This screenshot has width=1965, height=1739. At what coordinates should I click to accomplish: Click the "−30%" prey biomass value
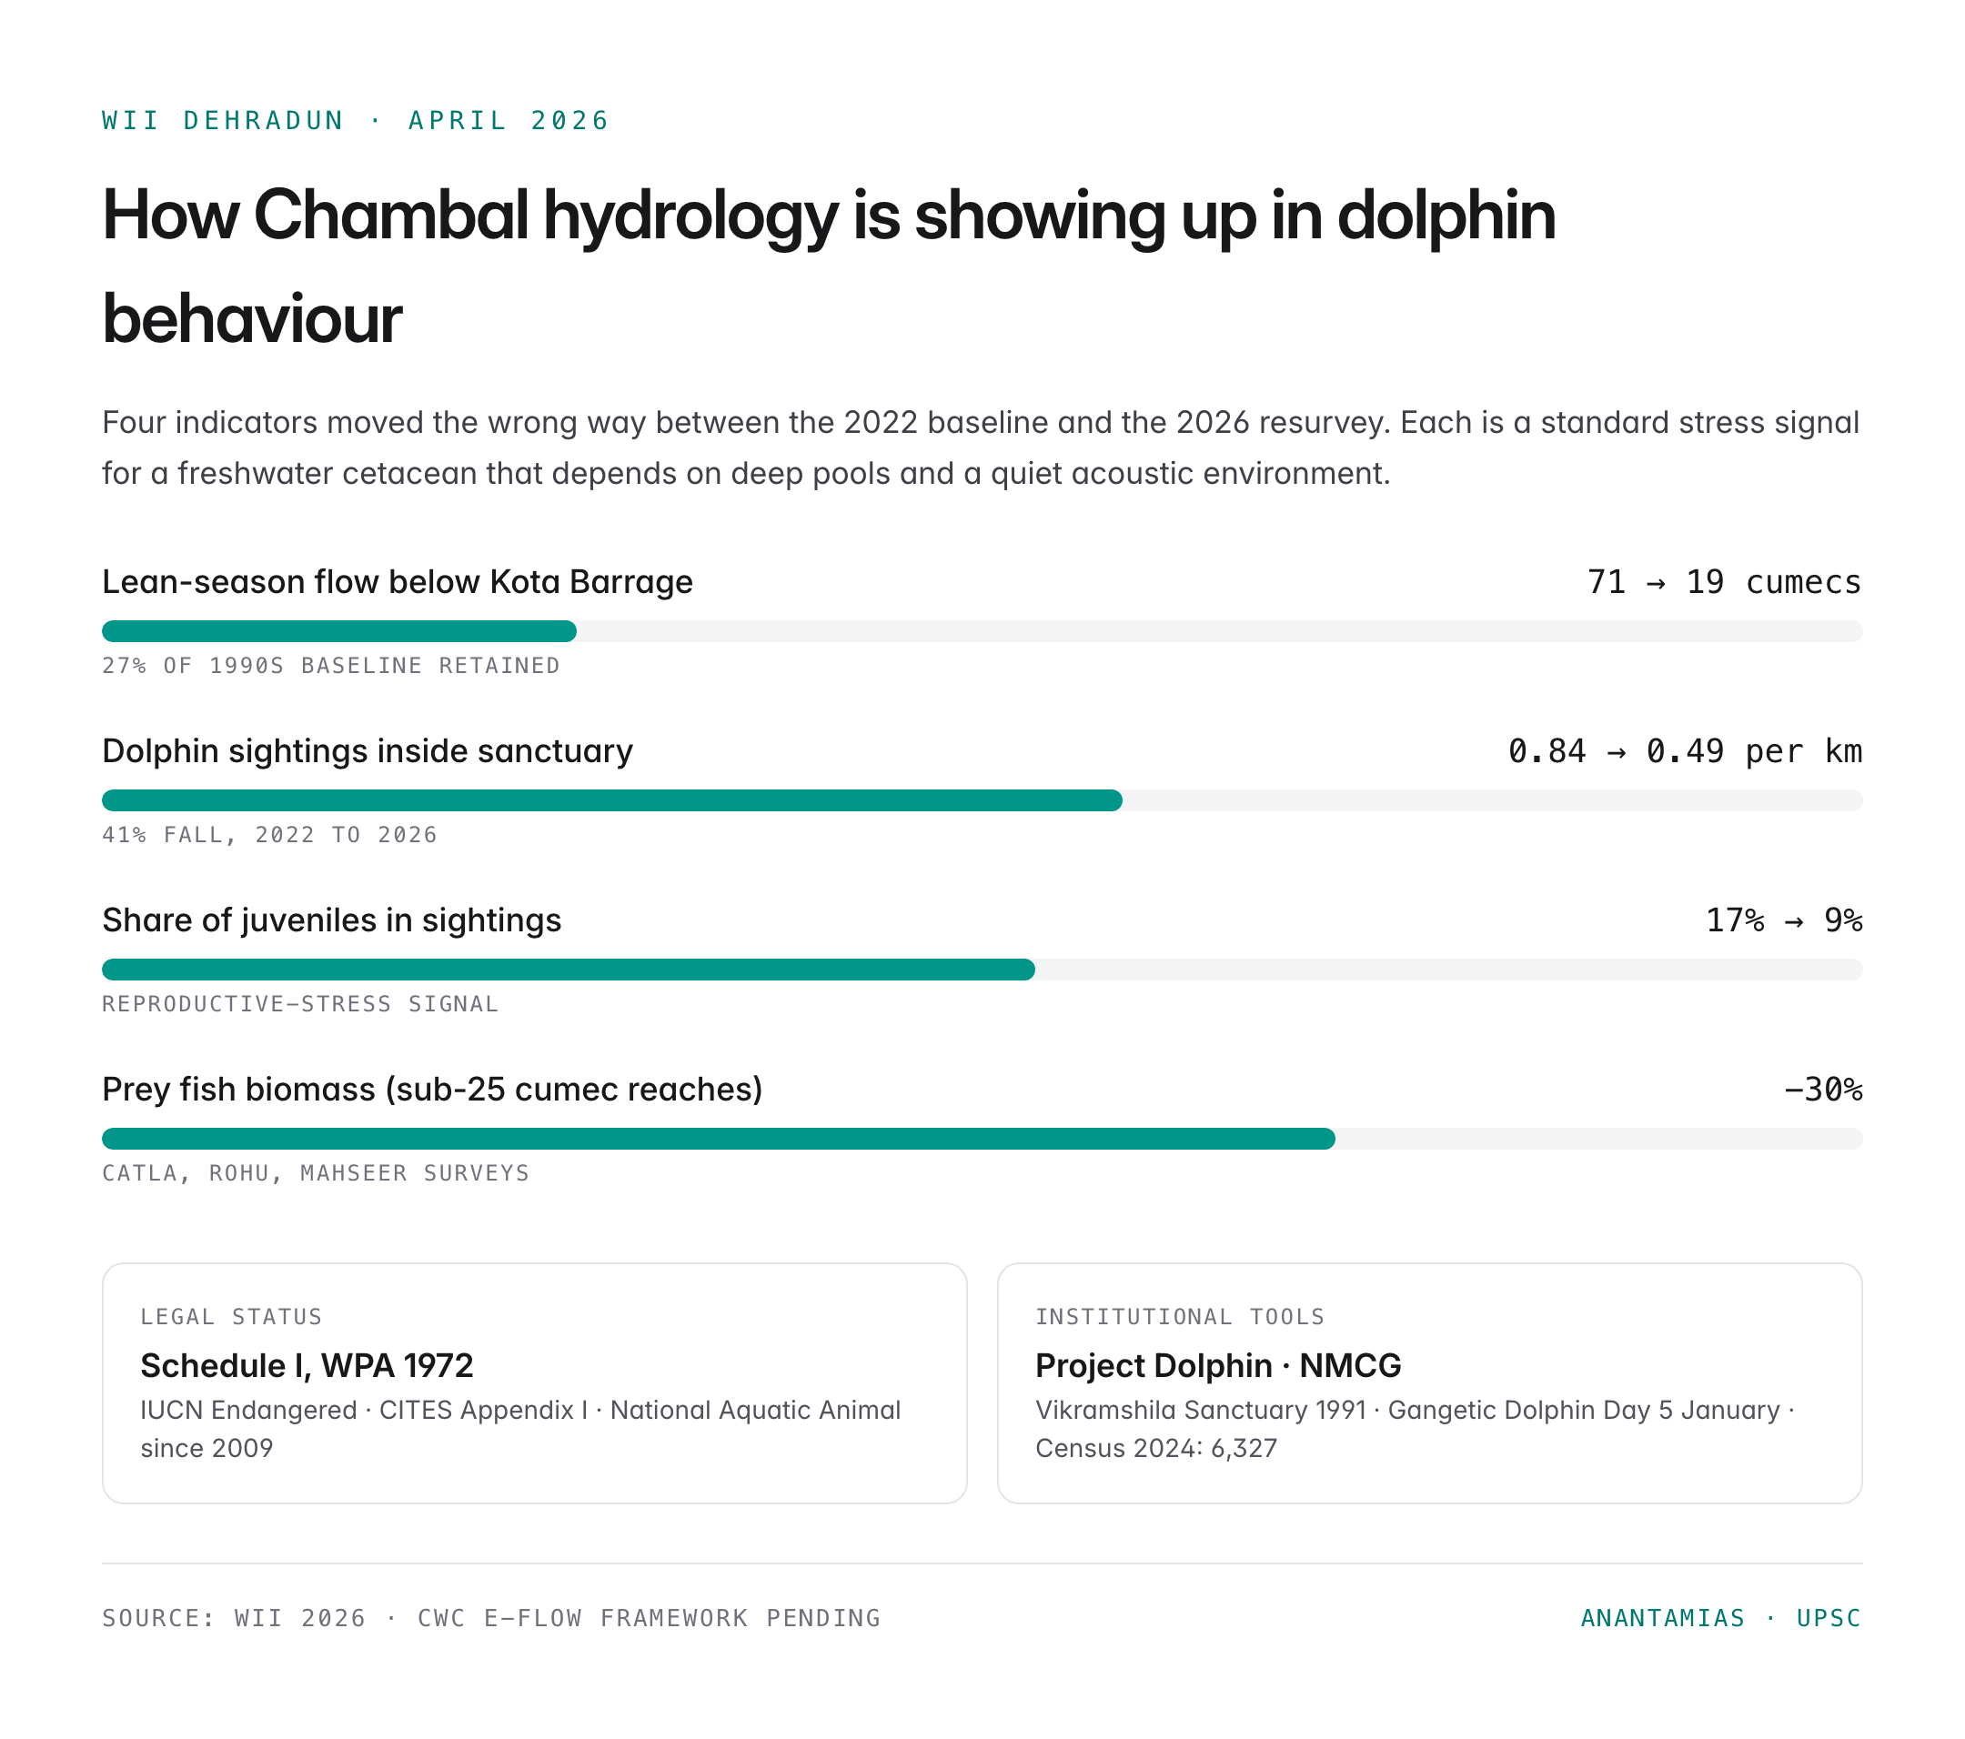pos(1823,1091)
